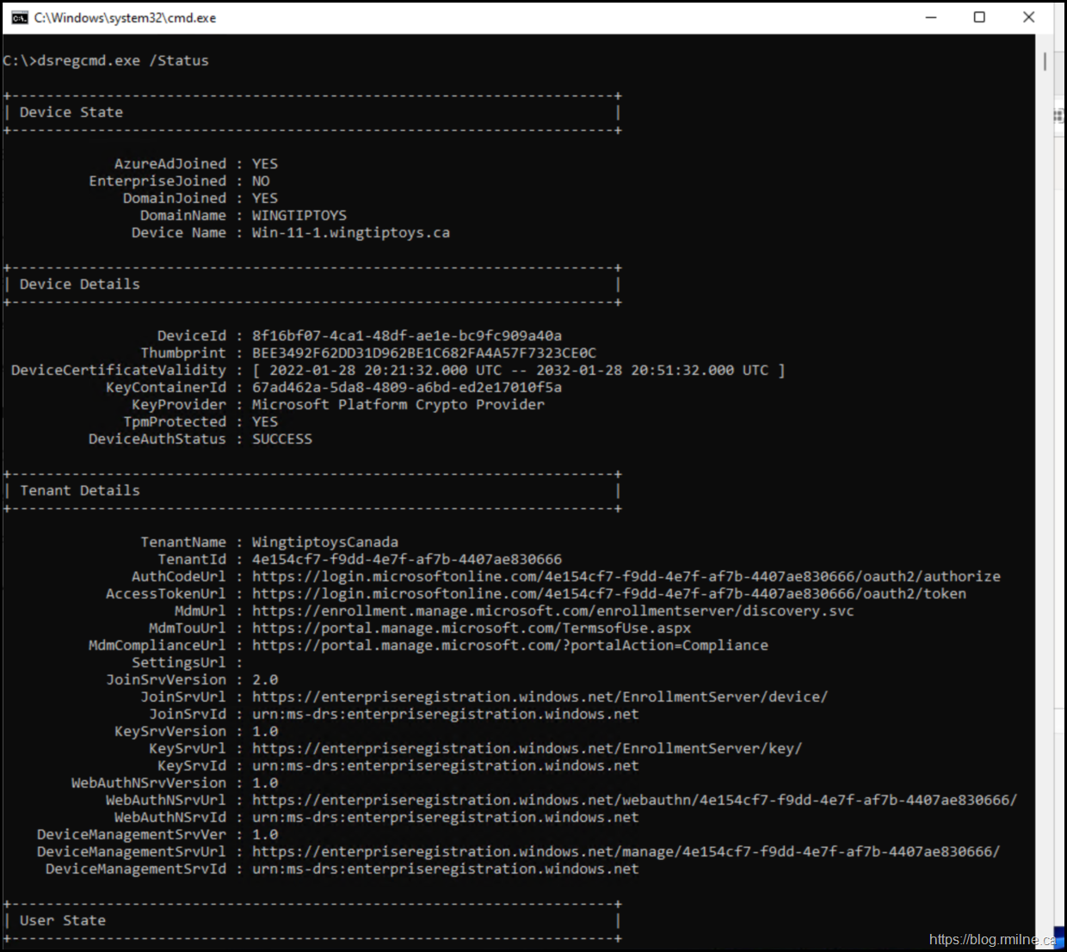Click the MdmTouUrl TermsofUse.aspx URL
The image size is (1067, 952).
(x=471, y=629)
